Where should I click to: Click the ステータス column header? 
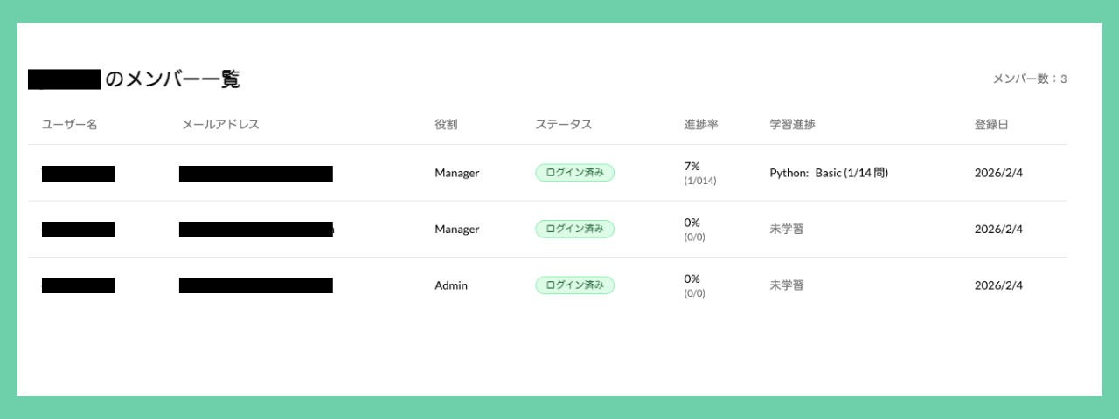coord(563,124)
